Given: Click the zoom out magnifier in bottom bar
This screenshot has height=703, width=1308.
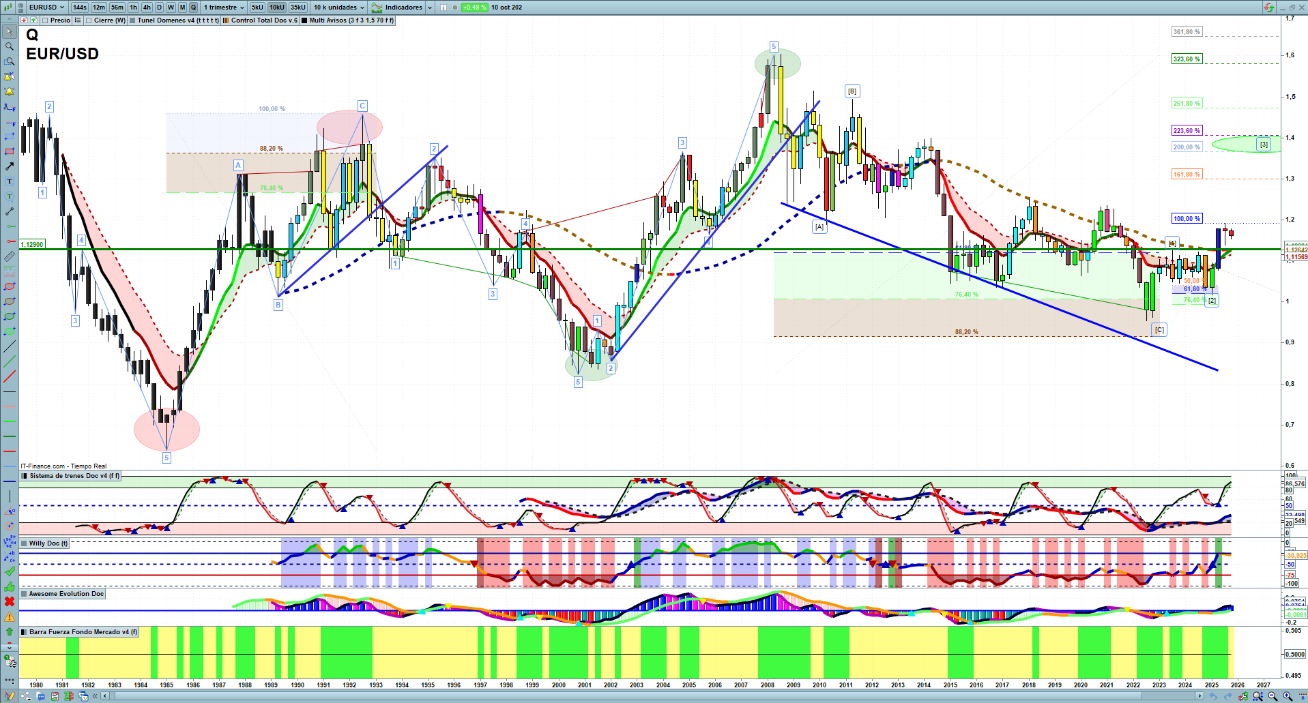Looking at the screenshot, I should click(x=1273, y=696).
